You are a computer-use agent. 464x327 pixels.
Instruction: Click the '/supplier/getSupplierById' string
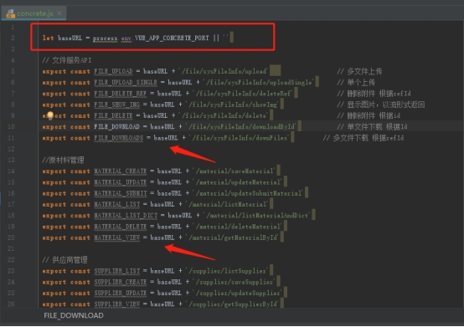[x=232, y=304]
